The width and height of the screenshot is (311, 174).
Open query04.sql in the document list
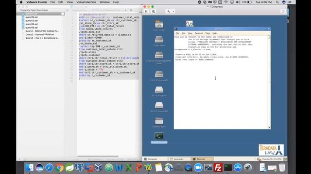(32, 24)
